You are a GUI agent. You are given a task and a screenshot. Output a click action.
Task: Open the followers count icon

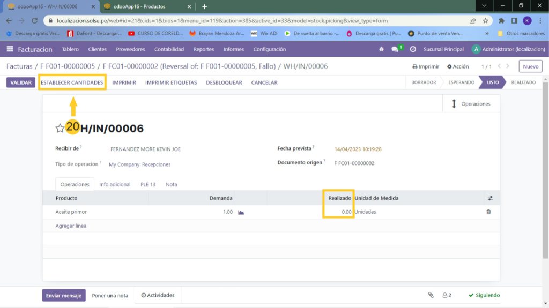coord(447,295)
